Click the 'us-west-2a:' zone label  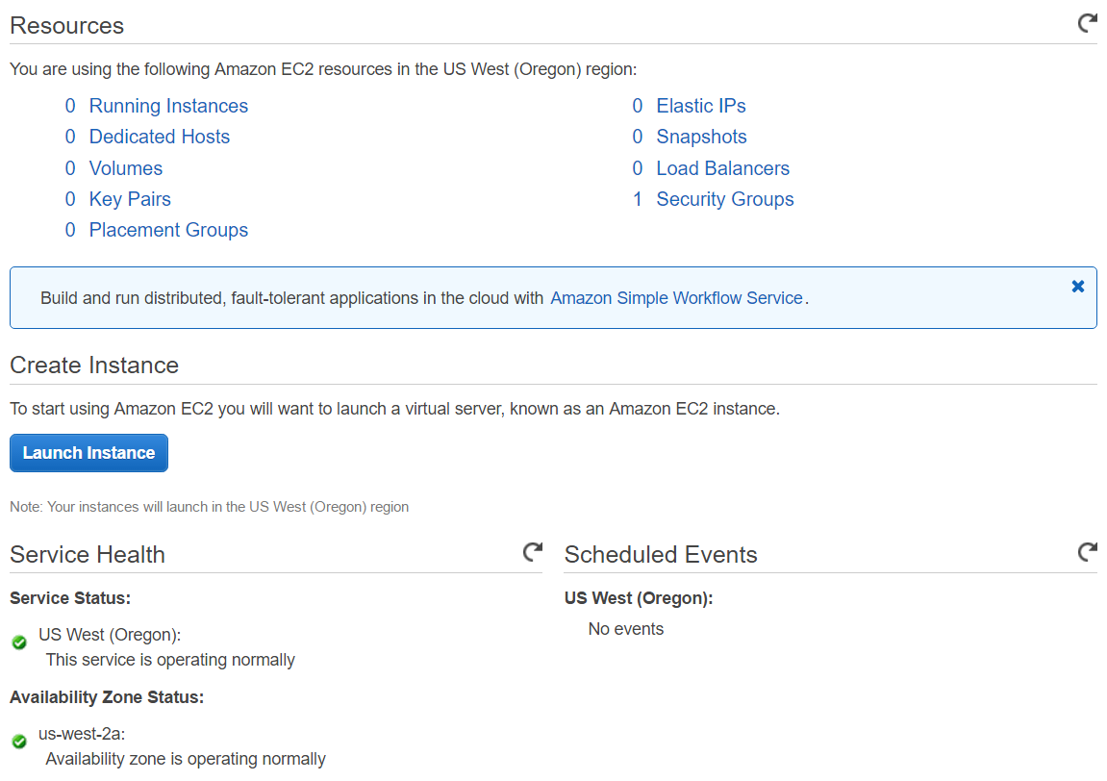[82, 734]
